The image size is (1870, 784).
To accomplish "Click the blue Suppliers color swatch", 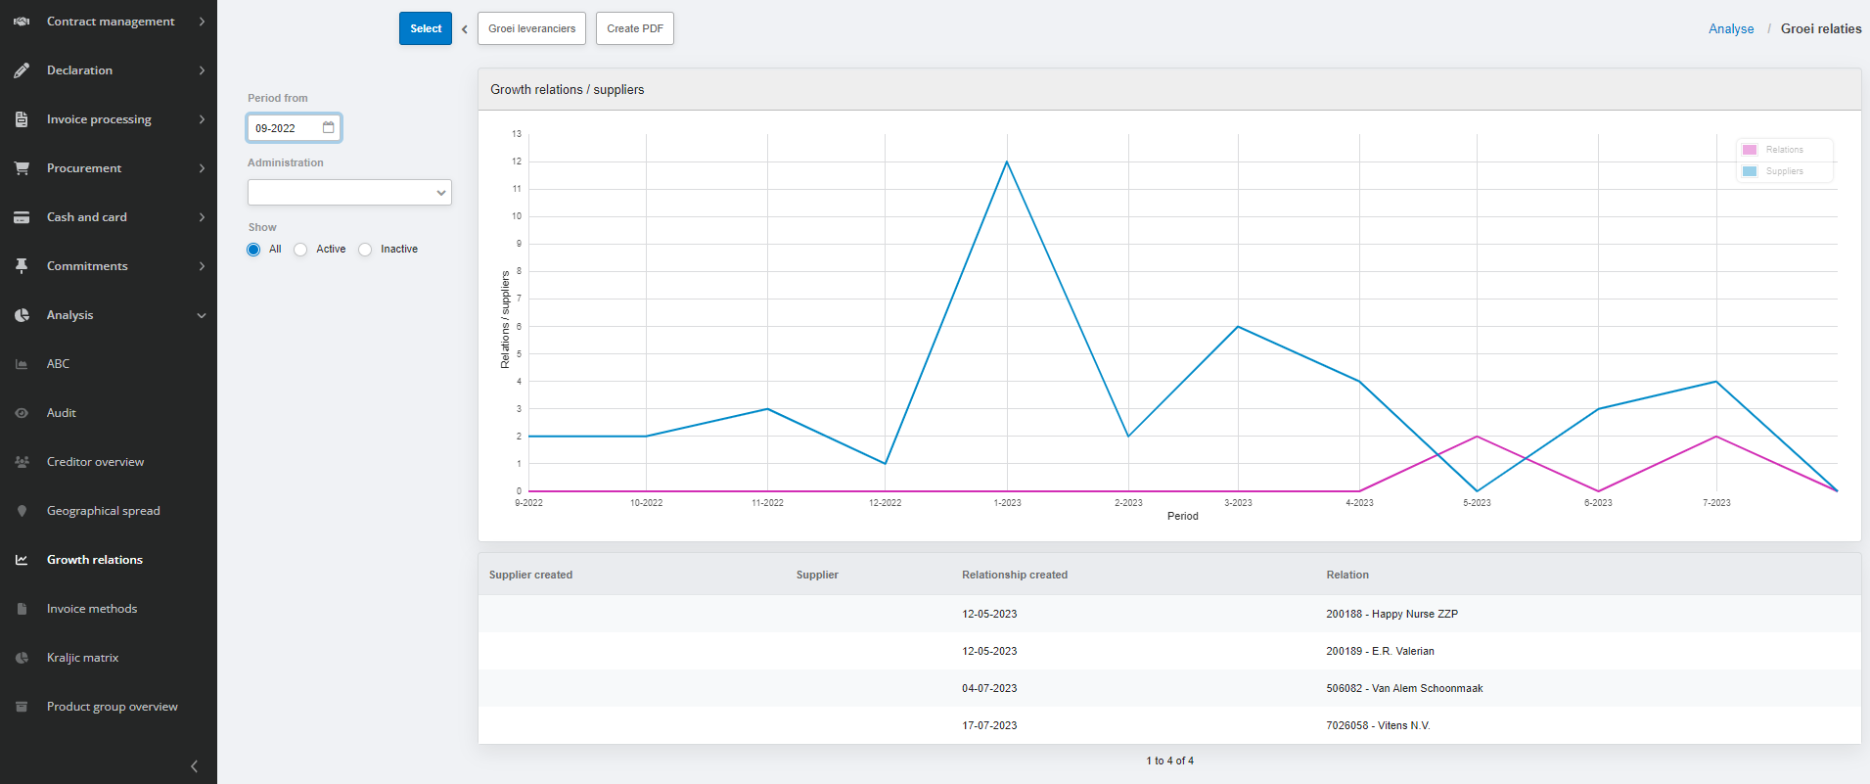I will click(1750, 171).
